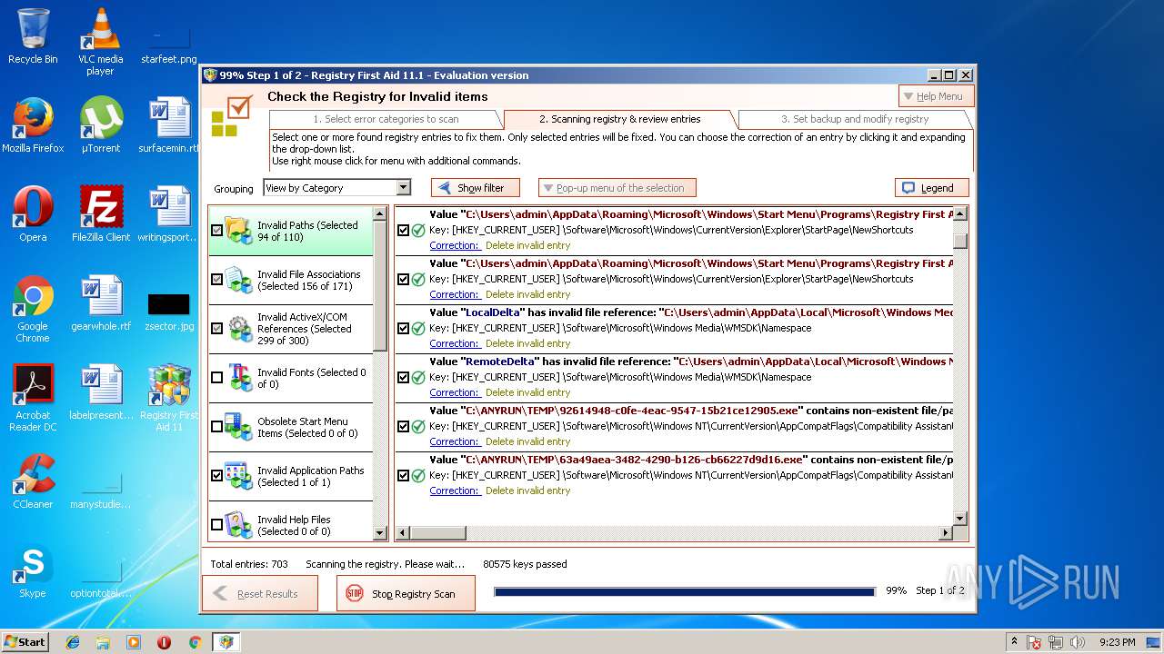Uncheck the Invalid Application Paths checkbox

tap(216, 476)
